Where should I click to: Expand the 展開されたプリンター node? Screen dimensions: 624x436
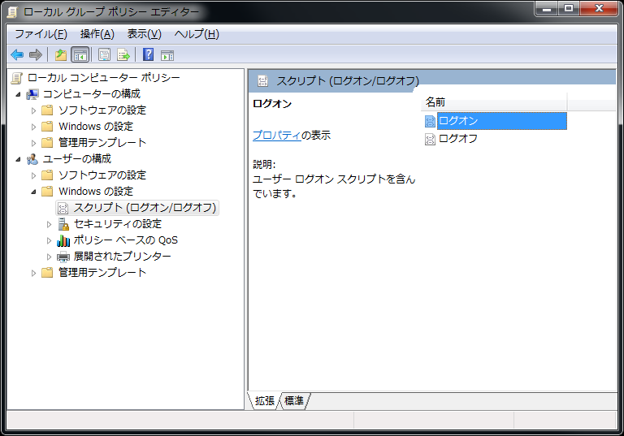tap(49, 257)
